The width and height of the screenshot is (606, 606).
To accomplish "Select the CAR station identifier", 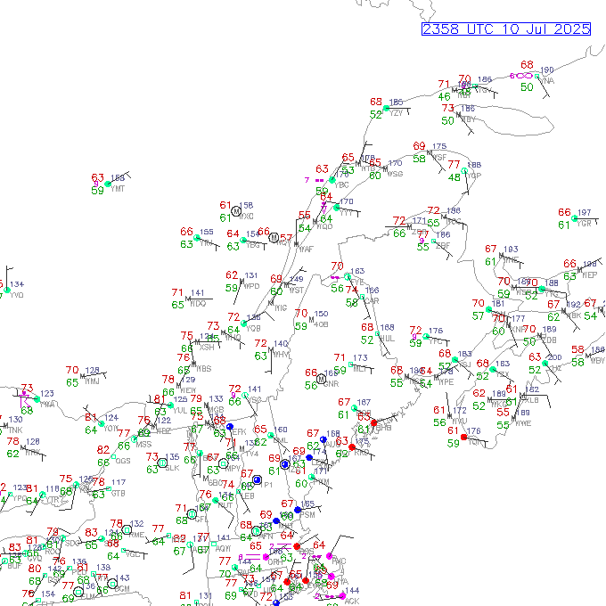I will (372, 300).
